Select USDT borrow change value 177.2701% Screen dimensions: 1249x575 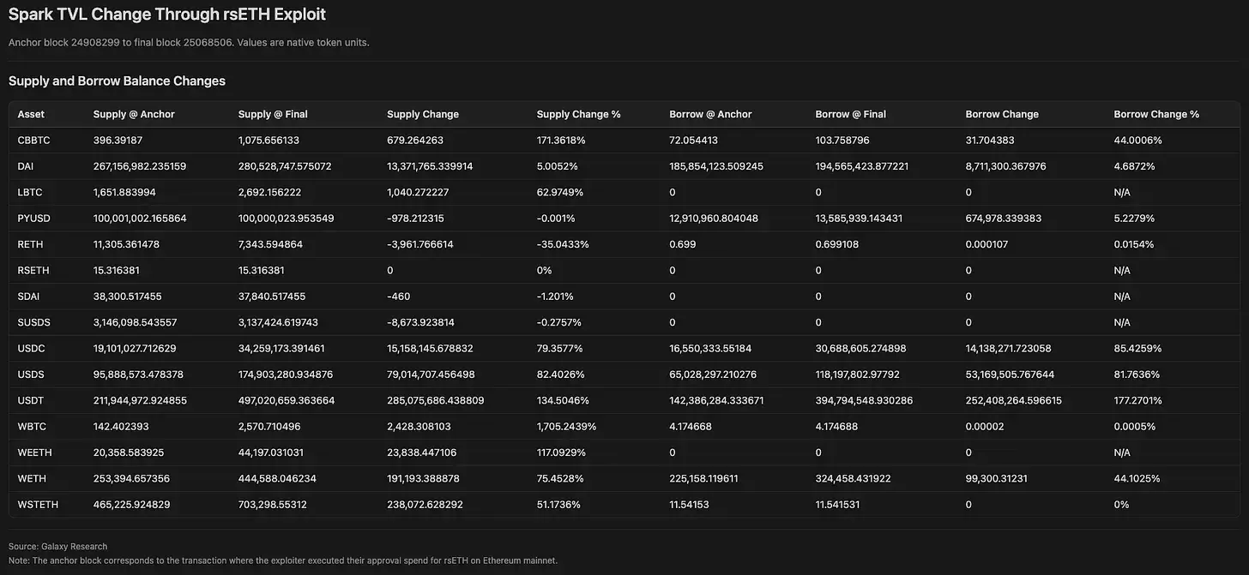coord(1137,400)
